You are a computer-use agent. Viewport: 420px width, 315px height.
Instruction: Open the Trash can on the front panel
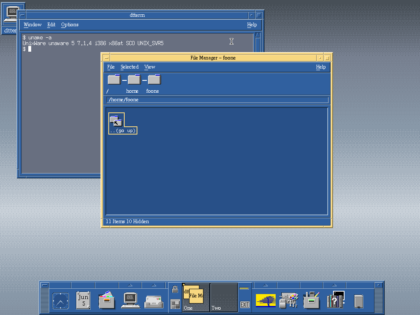[x=358, y=301]
